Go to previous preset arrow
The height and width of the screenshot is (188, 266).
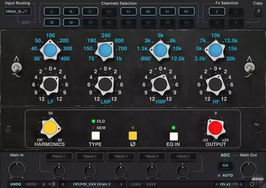tap(63, 184)
